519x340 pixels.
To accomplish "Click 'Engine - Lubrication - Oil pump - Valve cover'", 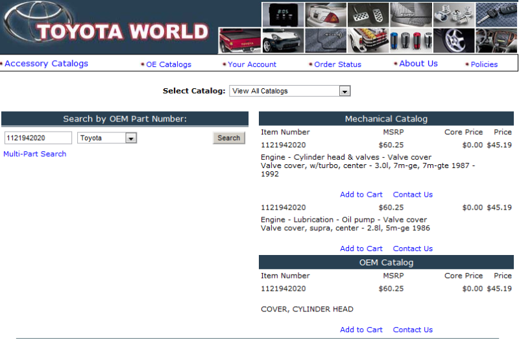I will click(x=344, y=219).
